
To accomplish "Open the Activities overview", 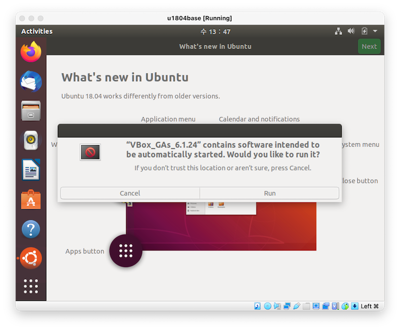I will click(37, 31).
